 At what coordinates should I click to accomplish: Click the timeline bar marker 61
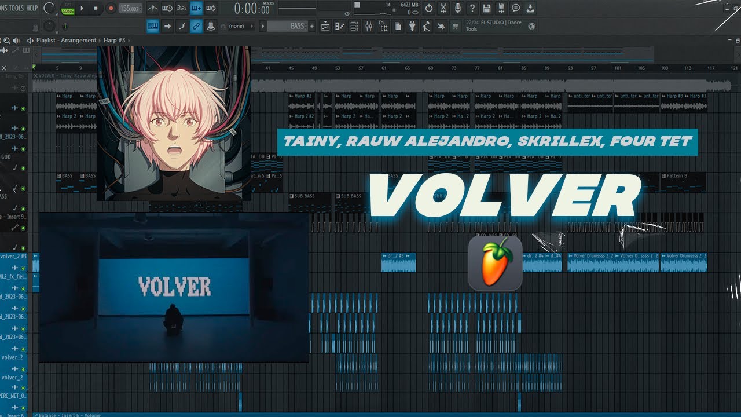click(x=384, y=68)
